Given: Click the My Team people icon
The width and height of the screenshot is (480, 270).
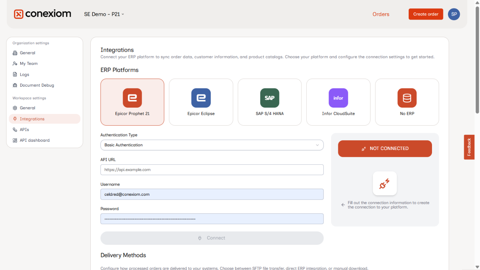Looking at the screenshot, I should (15, 64).
